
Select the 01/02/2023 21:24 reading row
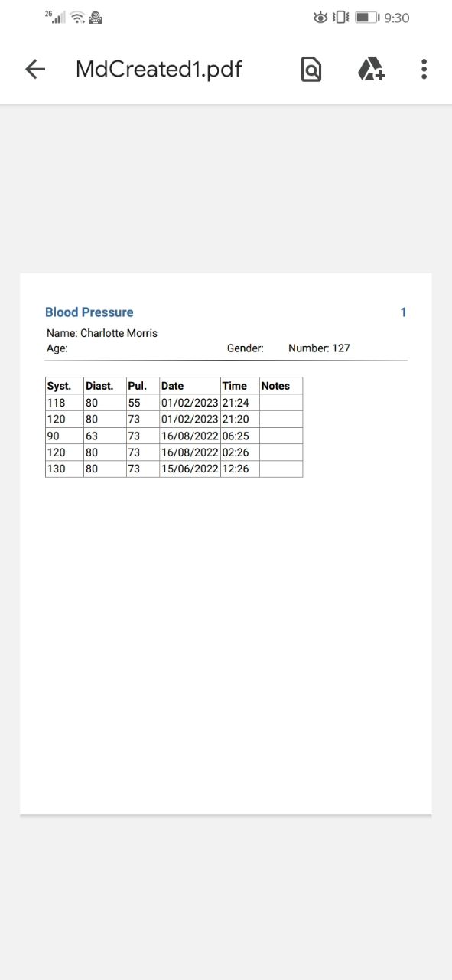click(174, 403)
